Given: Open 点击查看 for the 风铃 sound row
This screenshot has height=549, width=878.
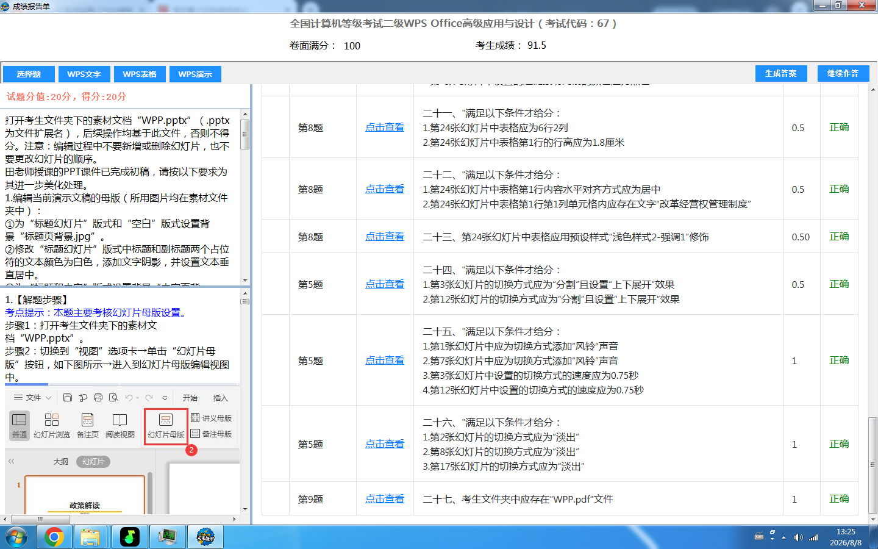Looking at the screenshot, I should pyautogui.click(x=385, y=361).
